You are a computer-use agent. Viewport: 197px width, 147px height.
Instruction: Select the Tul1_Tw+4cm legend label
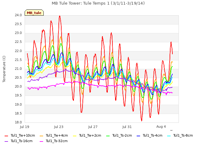coord(57,135)
